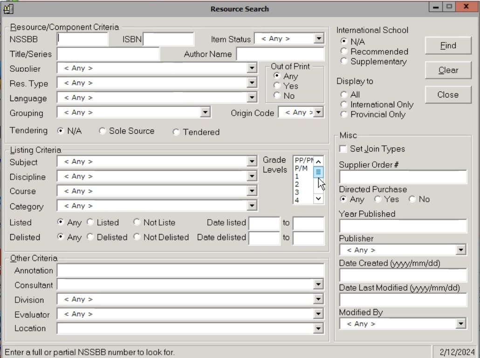The image size is (480, 358).
Task: Click the Date Last Modified field
Action: coord(403,300)
